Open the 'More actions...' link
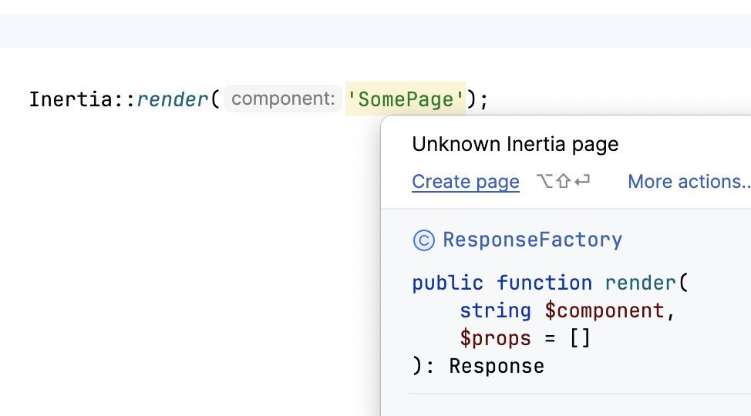Image resolution: width=751 pixels, height=416 pixels. point(689,182)
